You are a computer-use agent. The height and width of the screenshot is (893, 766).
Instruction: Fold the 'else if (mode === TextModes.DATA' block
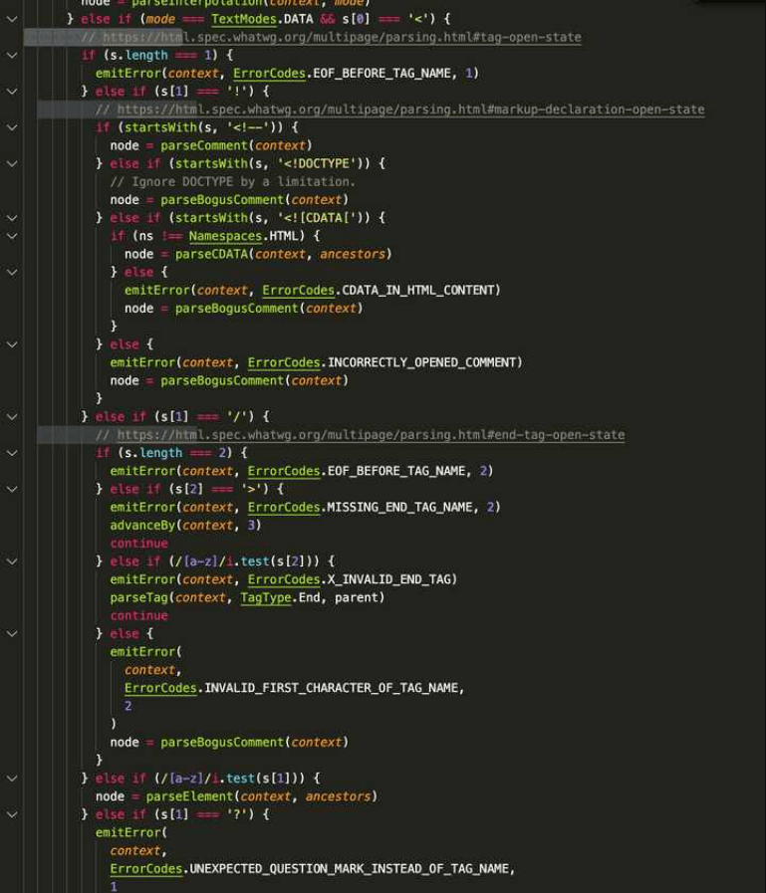(12, 19)
